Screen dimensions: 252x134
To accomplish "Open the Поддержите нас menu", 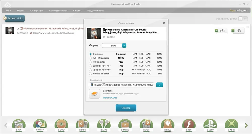I will pyautogui.click(x=96, y=11).
